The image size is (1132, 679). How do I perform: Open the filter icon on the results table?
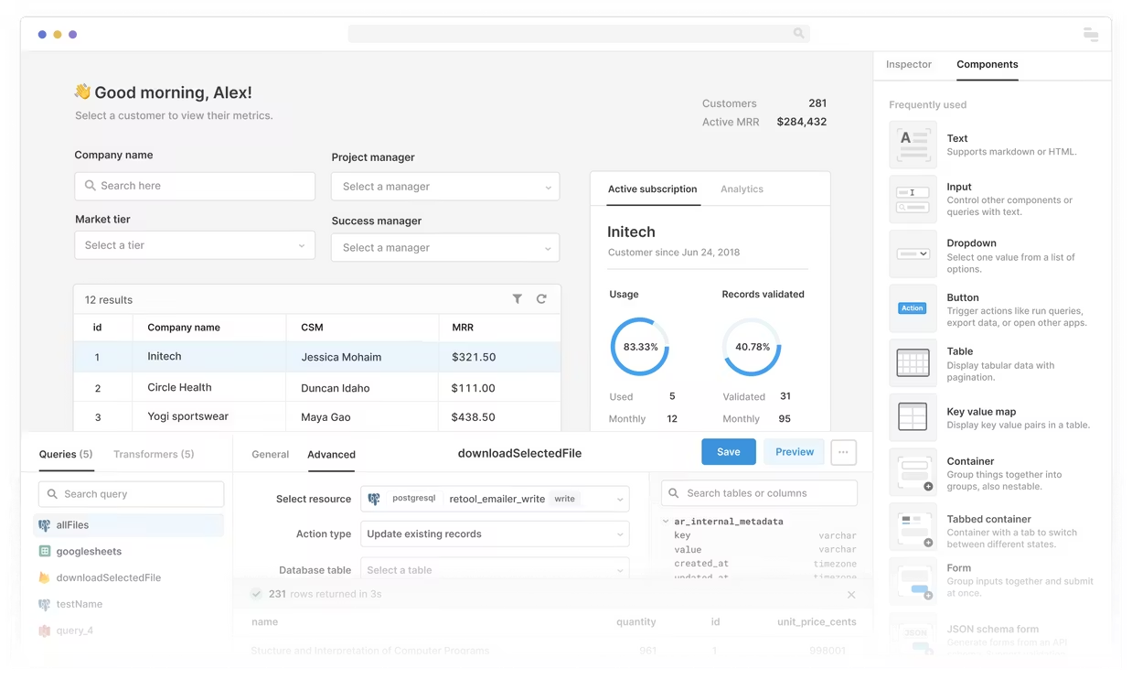[x=518, y=299]
